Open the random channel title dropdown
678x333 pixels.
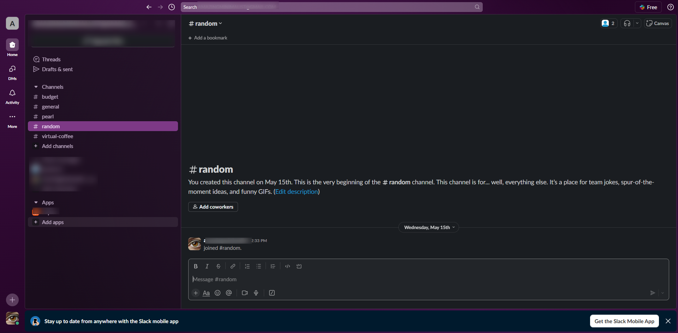[206, 24]
